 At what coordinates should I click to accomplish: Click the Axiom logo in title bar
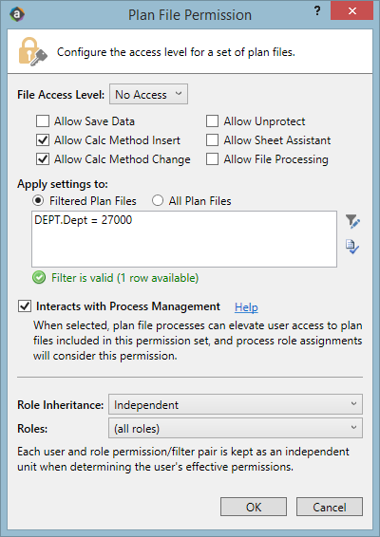(17, 14)
